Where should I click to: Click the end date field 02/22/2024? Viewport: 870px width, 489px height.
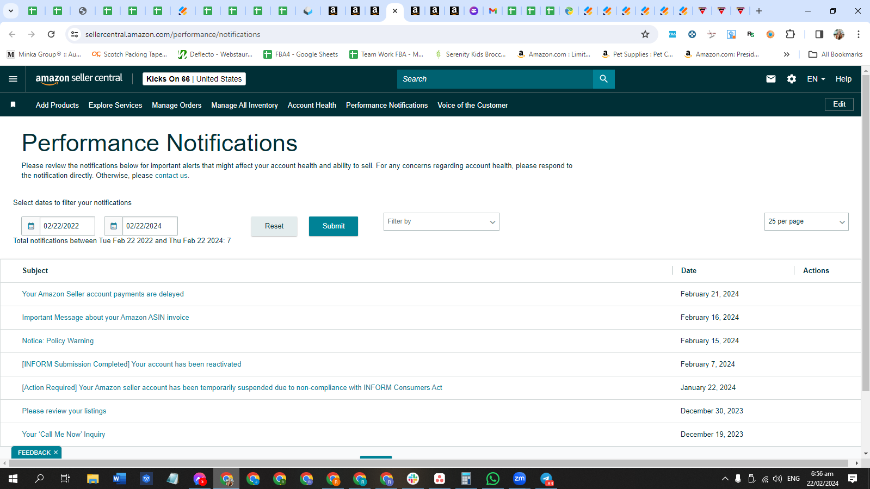[x=150, y=226]
